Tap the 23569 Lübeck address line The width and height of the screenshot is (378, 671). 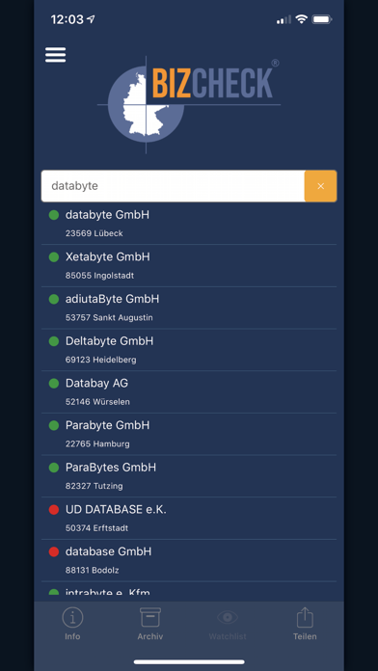tap(94, 233)
